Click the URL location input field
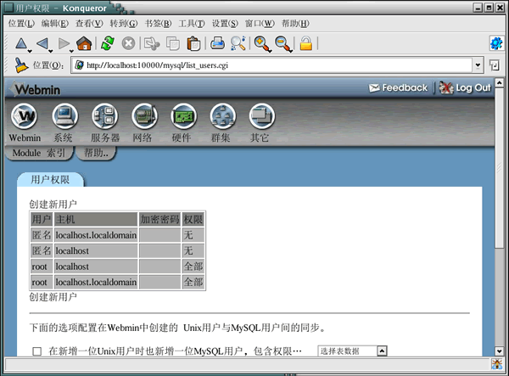Viewport: 509px width, 376px height. pyautogui.click(x=271, y=65)
